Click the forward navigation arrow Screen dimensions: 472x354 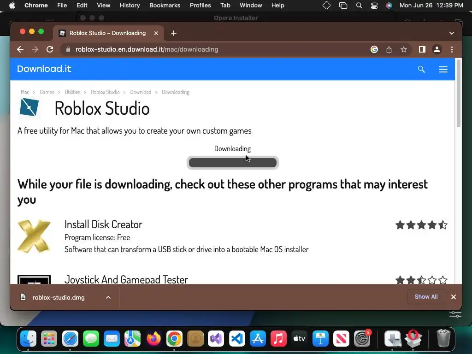pos(35,49)
